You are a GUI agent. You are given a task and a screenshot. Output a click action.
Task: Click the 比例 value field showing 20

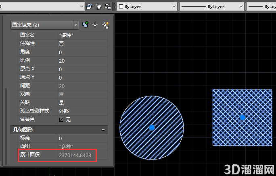[x=83, y=61]
